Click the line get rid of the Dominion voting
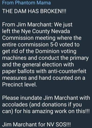The width and height of the screenshot is (92, 128). pos(39,51)
